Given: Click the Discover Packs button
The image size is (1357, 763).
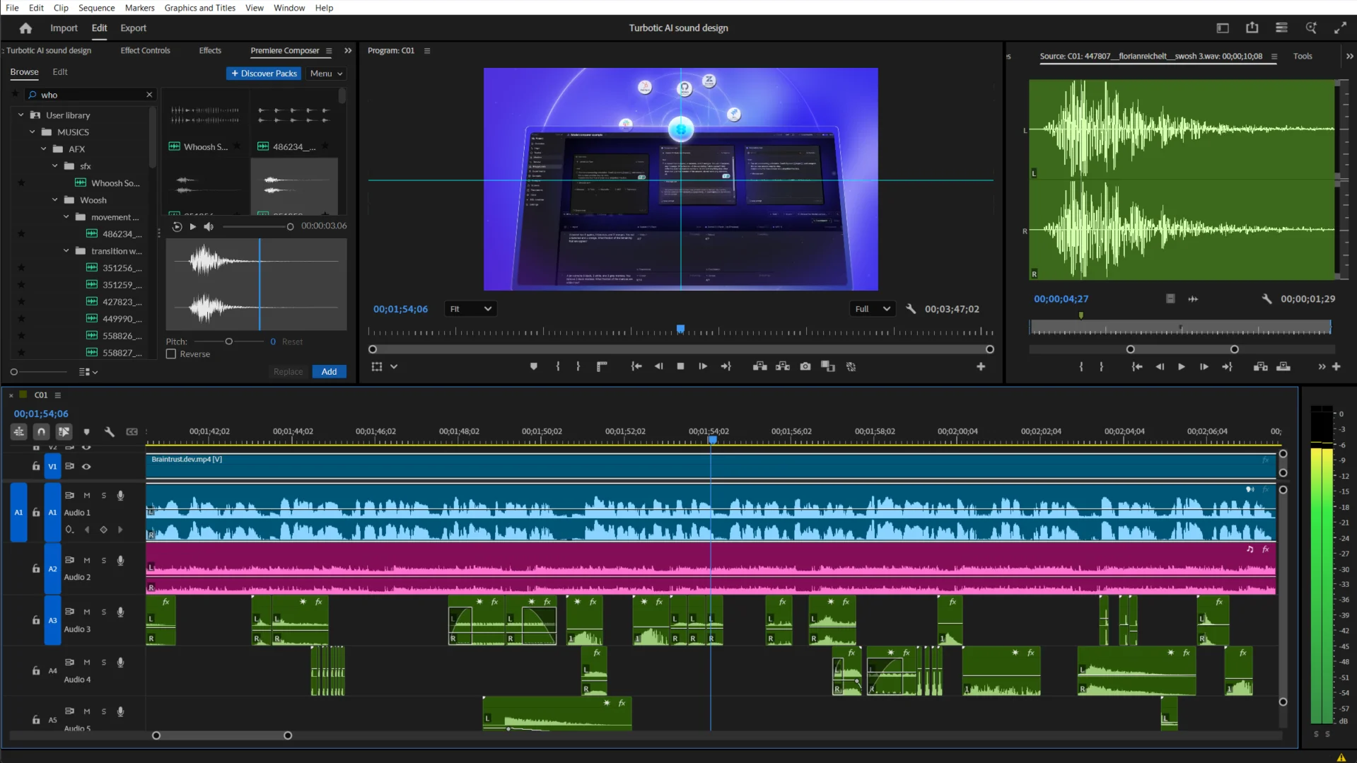Looking at the screenshot, I should (x=264, y=74).
